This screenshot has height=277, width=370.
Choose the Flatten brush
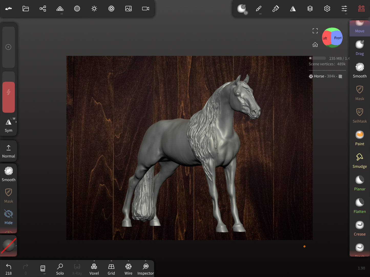360,206
